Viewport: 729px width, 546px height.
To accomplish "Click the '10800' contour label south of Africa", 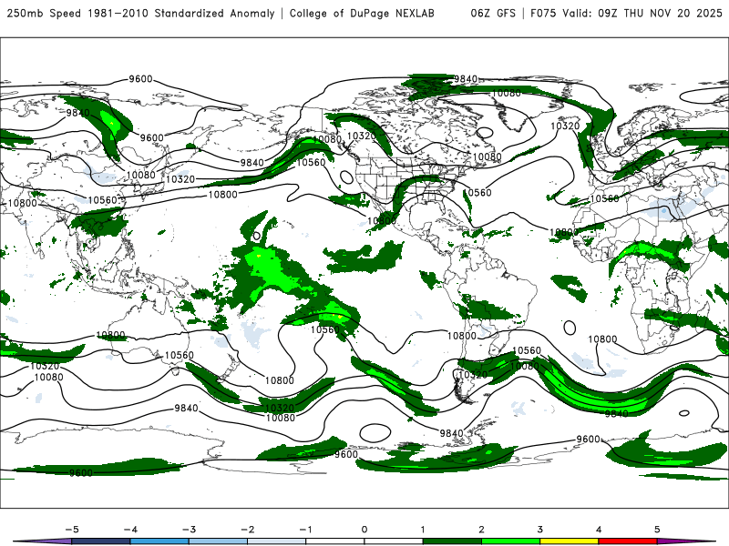I will click(602, 339).
